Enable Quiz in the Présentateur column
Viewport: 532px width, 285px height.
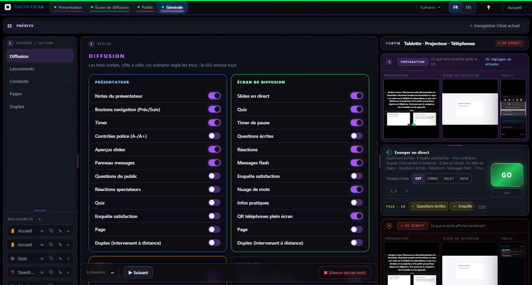click(214, 202)
